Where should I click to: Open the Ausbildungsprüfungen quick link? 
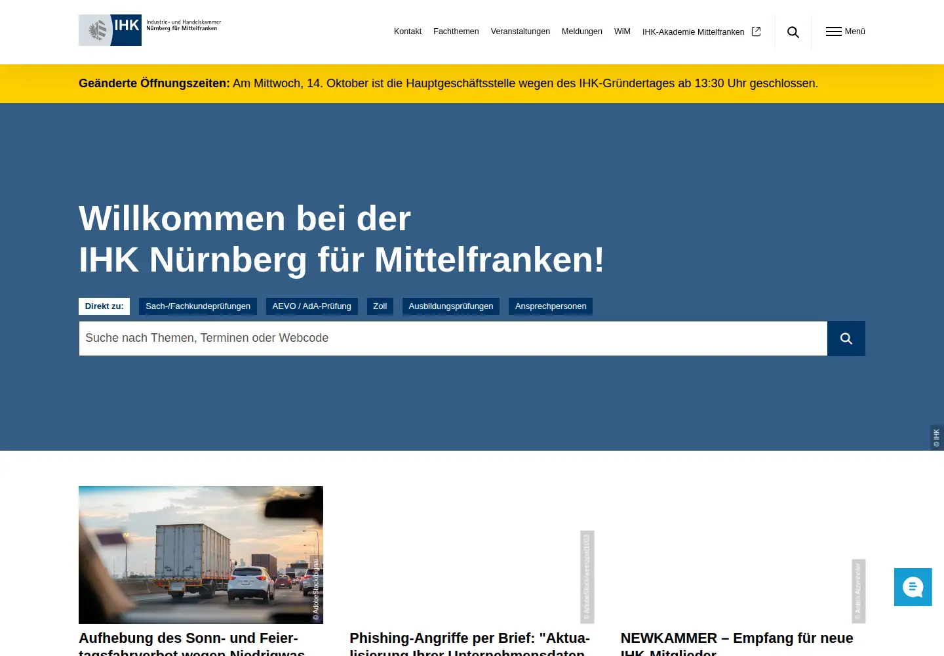[451, 306]
